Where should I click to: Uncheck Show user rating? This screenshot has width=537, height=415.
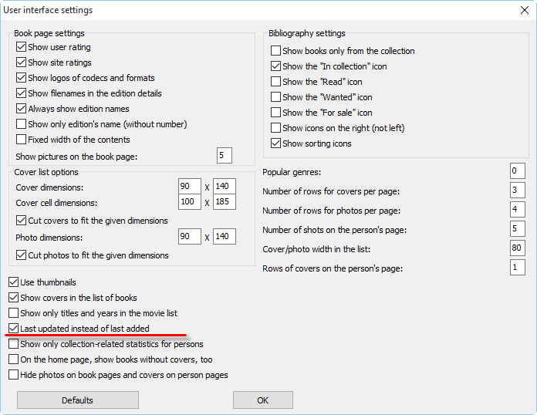[22, 47]
